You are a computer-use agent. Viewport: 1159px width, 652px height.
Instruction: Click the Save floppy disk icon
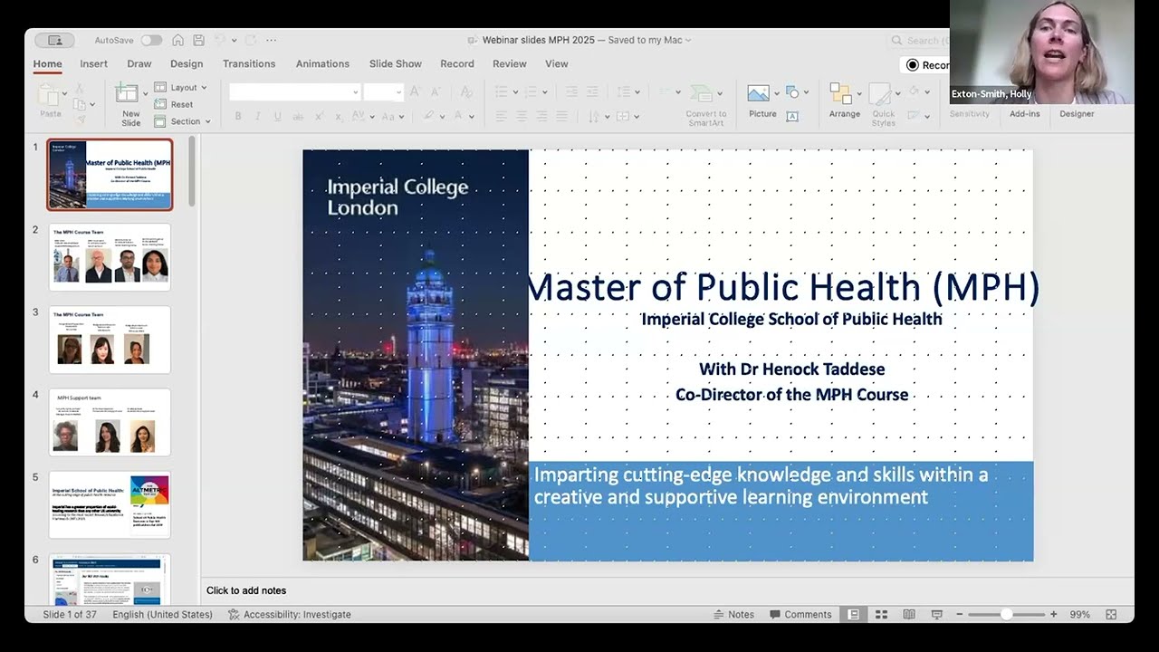[x=198, y=40]
